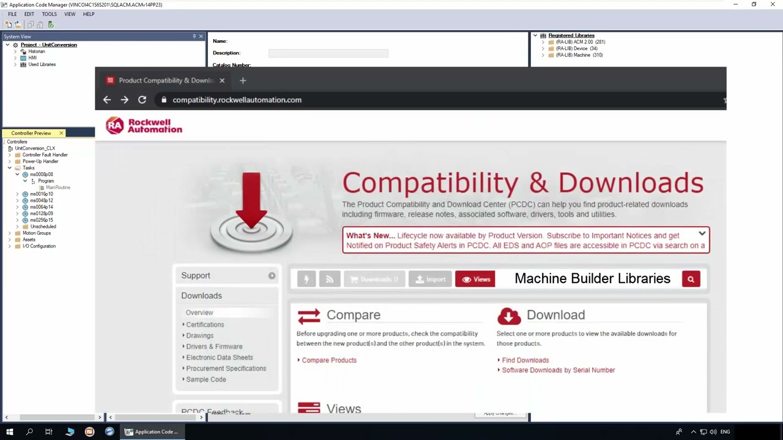
Task: Open Task View on the taskbar
Action: point(49,432)
